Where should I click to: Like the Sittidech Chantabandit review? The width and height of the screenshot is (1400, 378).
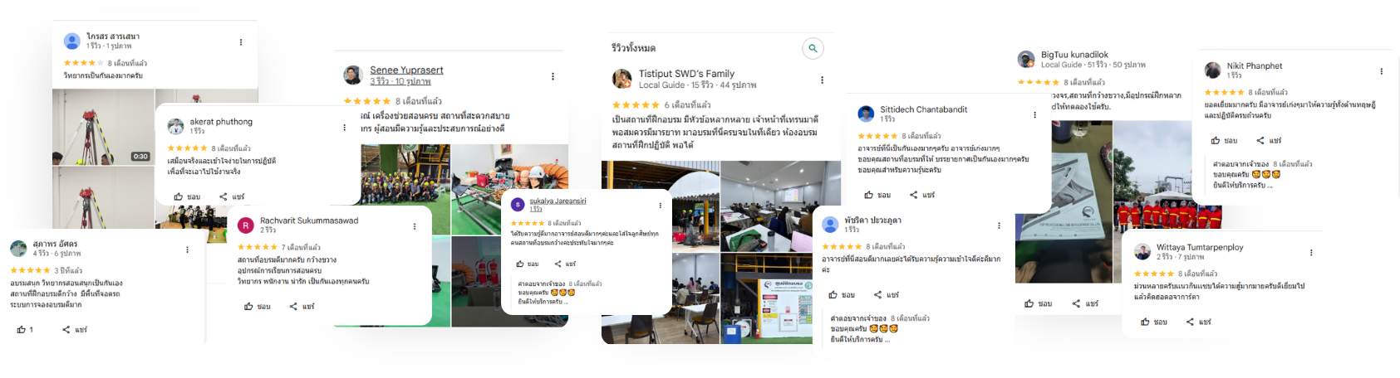[877, 195]
